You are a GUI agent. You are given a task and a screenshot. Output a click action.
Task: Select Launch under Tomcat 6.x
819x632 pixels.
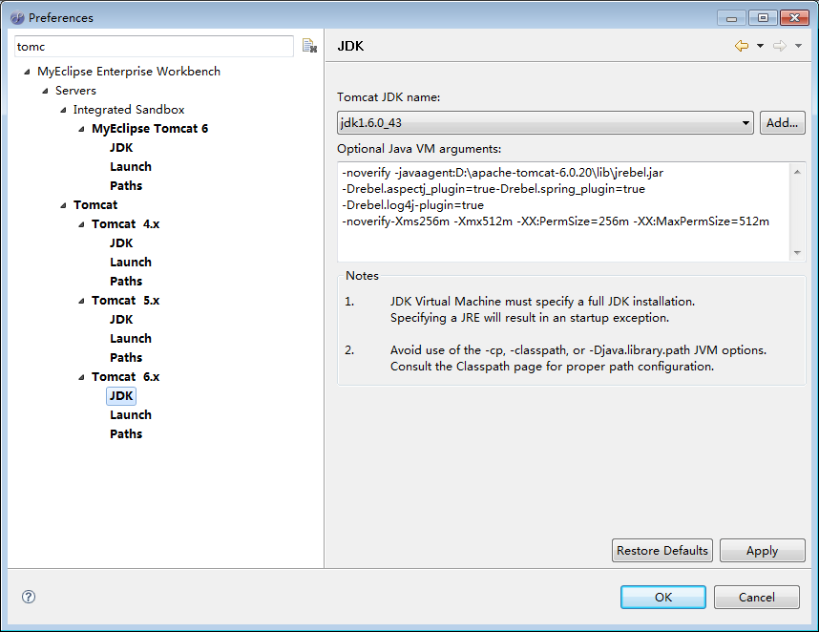131,415
